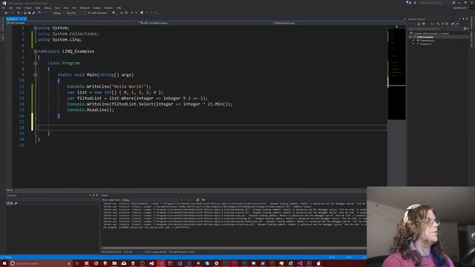Screen dimensions: 475x267
Task: Select the LINQ Examples project node
Action: [x=425, y=37]
